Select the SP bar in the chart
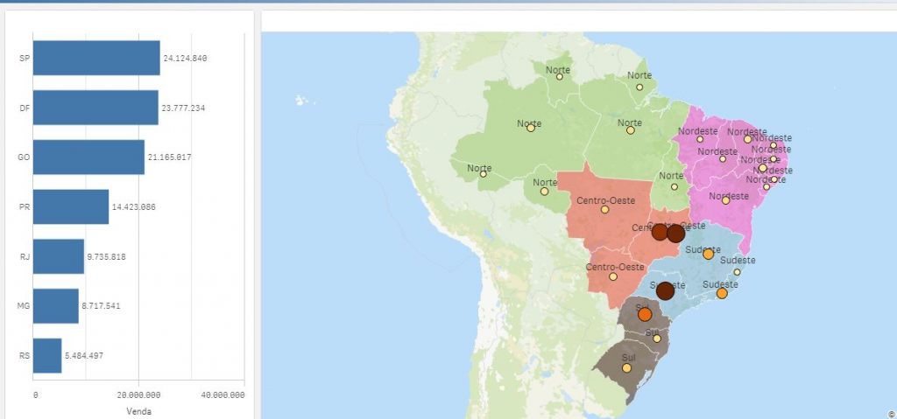Screen dimensions: 897x419 (96, 58)
